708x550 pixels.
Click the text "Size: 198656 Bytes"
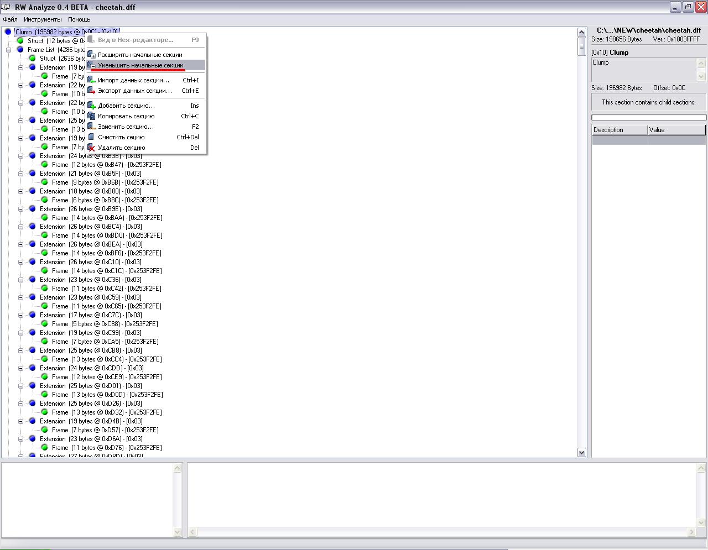pyautogui.click(x=616, y=39)
